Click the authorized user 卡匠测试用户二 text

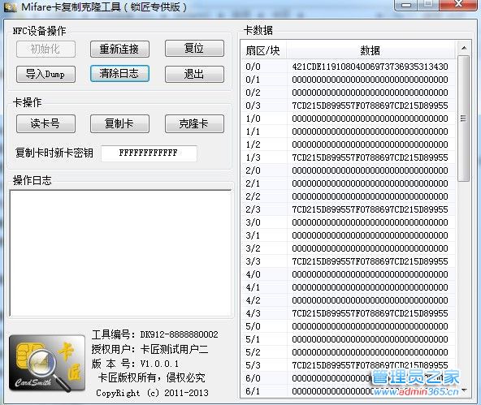174,349
